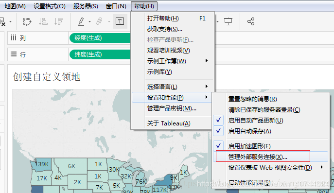
Task: Click the swap rows and columns icon
Action: point(27,21)
